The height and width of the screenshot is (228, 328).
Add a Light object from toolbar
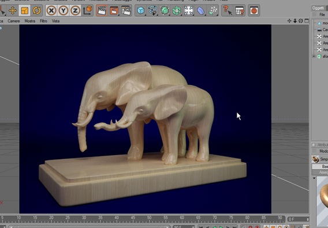(188, 10)
